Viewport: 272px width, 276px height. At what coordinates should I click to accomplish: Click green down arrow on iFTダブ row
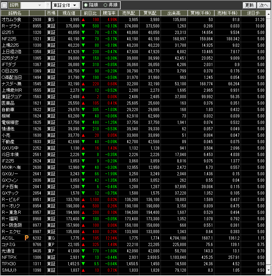83,64
